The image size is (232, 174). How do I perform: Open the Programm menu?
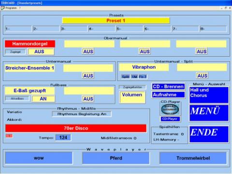[x=11, y=8]
